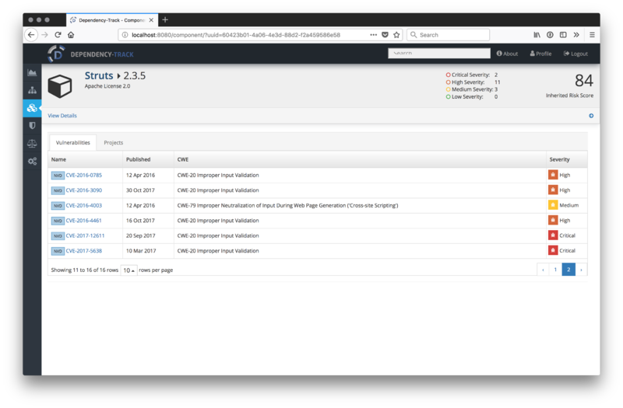Click the NVD badge for CVE-2016-0785
Image resolution: width=623 pixels, height=408 pixels.
[58, 176]
